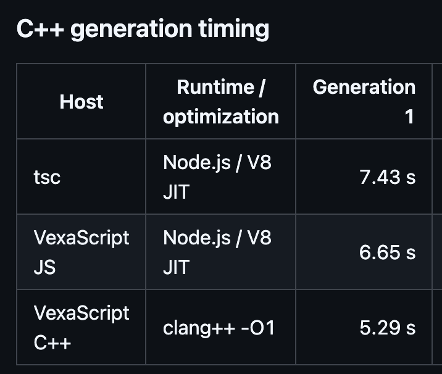The image size is (442, 374).
Task: Select the tsc host cell
Action: [x=81, y=177]
